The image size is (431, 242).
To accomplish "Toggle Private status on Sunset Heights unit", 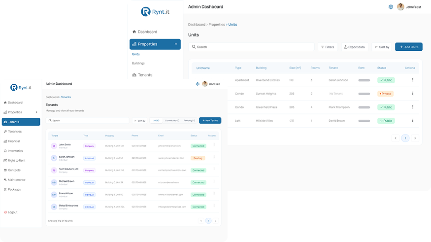I will 385,94.
